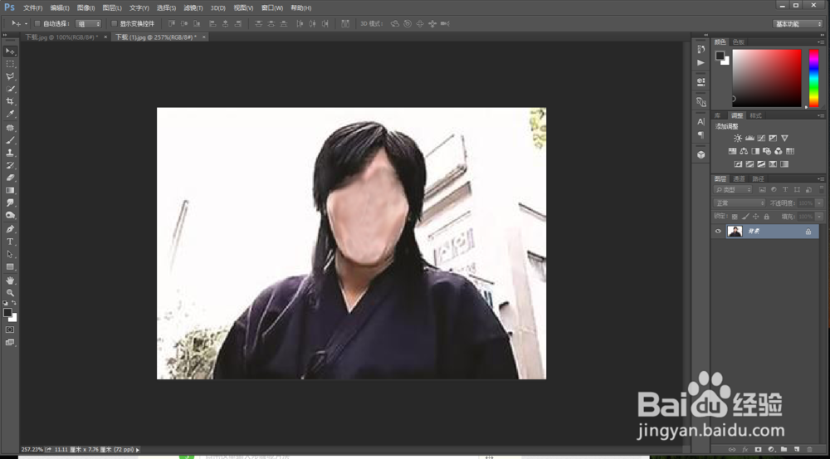The width and height of the screenshot is (830, 459).
Task: Select the Crop tool
Action: [x=10, y=101]
